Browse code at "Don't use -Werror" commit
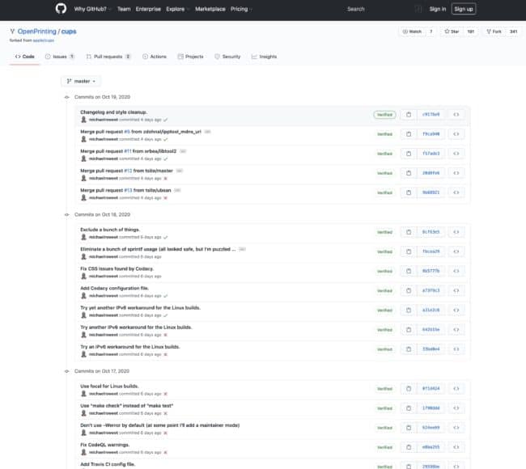The width and height of the screenshot is (526, 469). (x=456, y=428)
